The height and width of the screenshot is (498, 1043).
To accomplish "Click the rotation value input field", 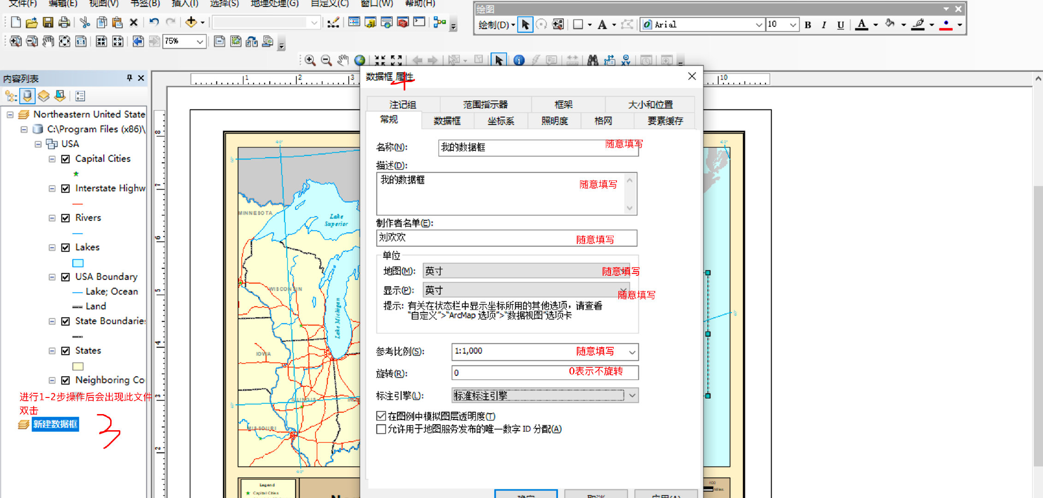I will tap(507, 373).
